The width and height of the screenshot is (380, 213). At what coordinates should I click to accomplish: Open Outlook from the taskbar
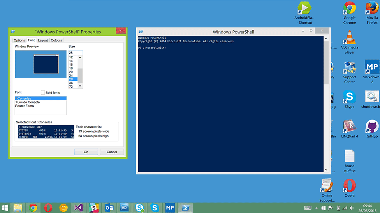point(109,208)
